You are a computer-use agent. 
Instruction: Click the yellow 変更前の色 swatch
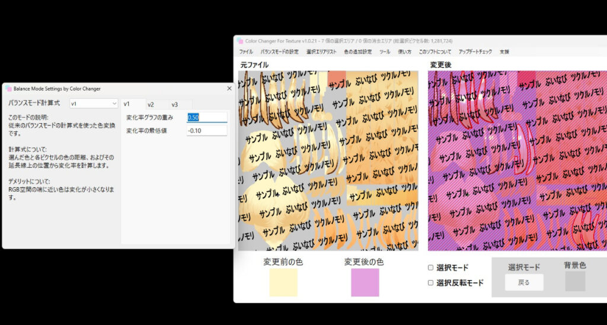point(283,282)
